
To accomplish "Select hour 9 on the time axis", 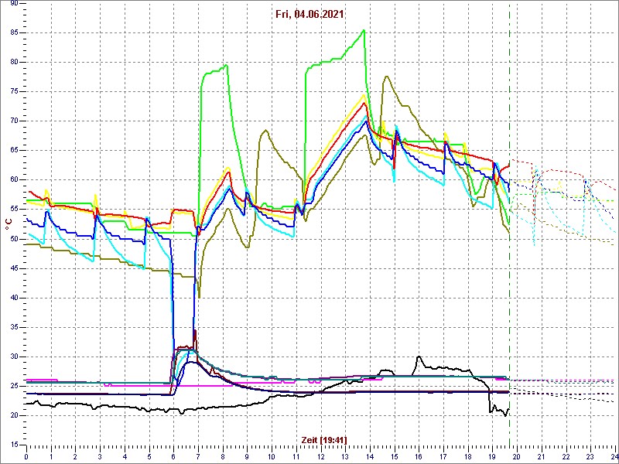I will tap(247, 456).
